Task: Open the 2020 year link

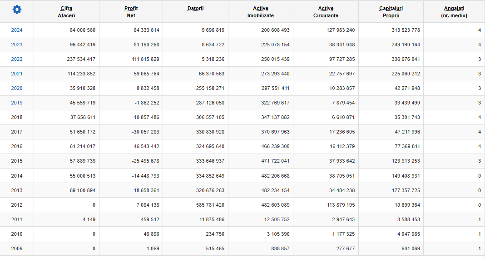Action: [17, 88]
